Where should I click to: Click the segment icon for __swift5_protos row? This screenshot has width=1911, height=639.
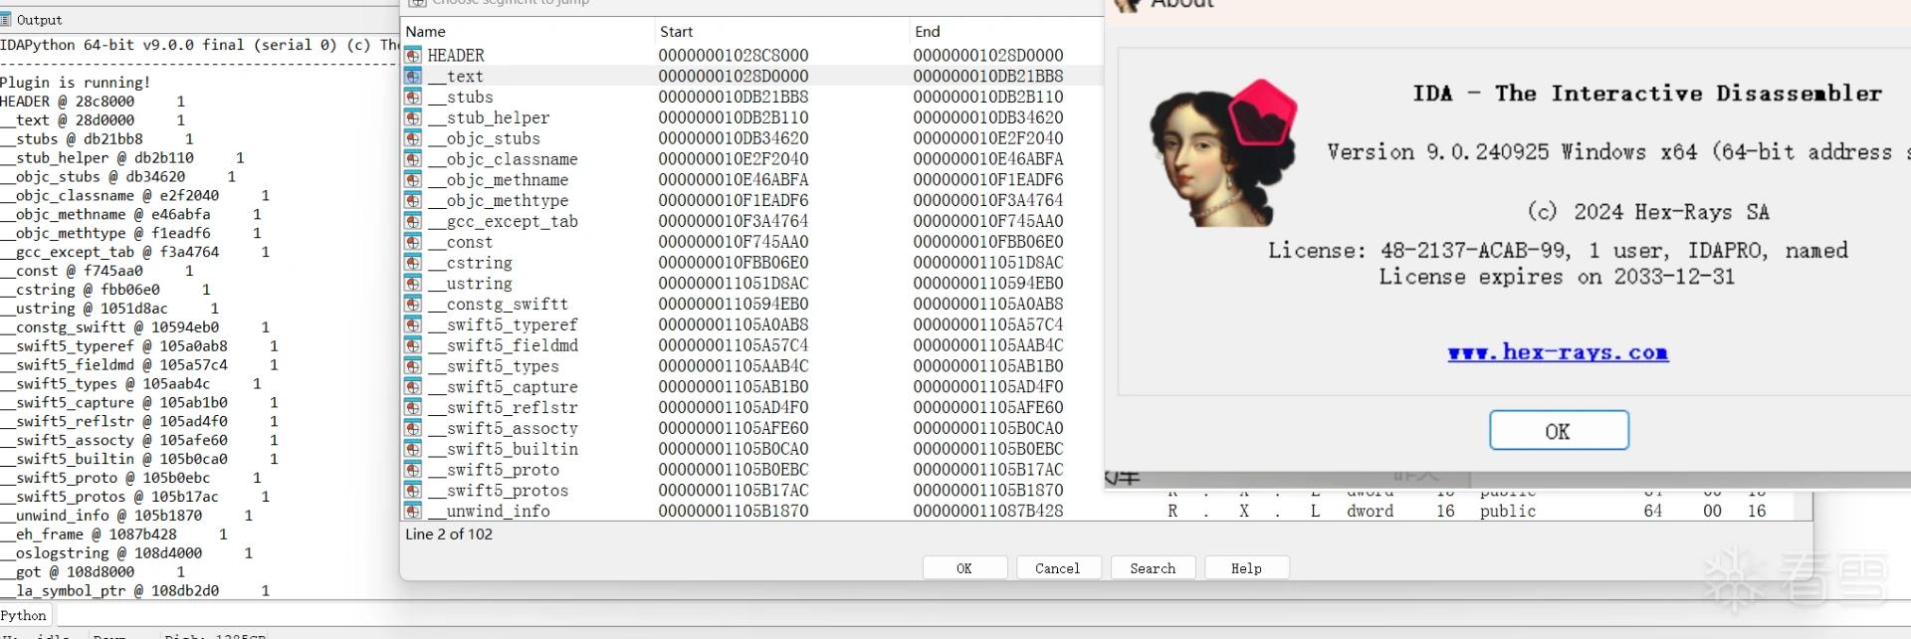[412, 490]
